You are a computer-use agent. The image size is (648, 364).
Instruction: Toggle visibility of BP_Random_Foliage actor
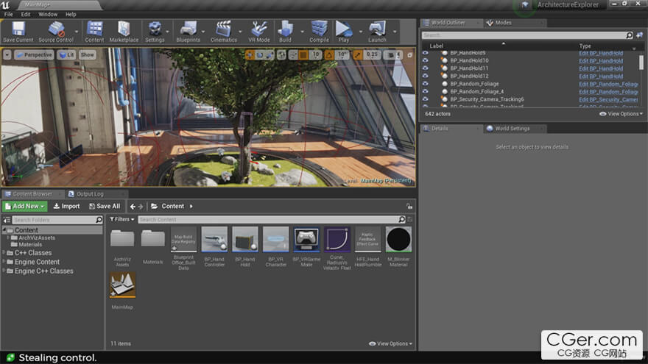point(425,84)
